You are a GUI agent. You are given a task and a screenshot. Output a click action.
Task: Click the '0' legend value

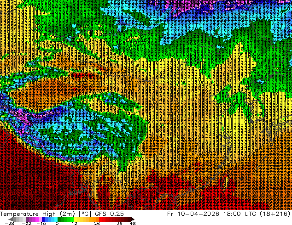point(57,223)
